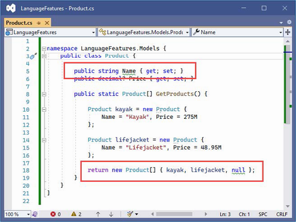Click the warning count number 2
The height and width of the screenshot is (222, 296).
click(x=79, y=214)
